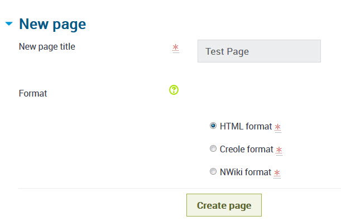Viewport: 341px width, 221px height.
Task: Click the asterisk next to Creole format
Action: [x=279, y=151]
